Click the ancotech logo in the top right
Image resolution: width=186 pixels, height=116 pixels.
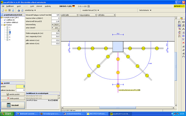click(x=179, y=6)
